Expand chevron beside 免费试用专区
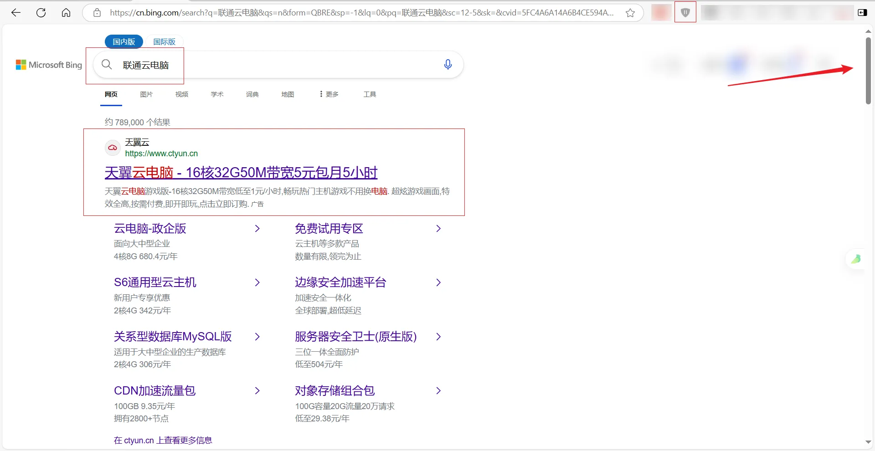Image resolution: width=875 pixels, height=451 pixels. click(438, 229)
